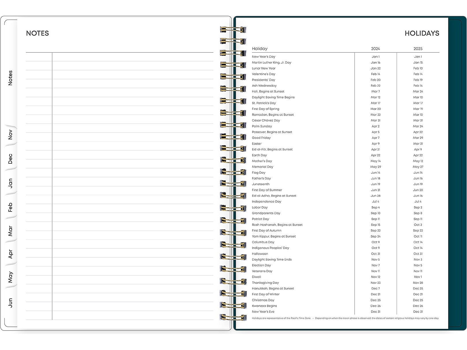This screenshot has height=350, width=467.
Task: Click the top spiral binding ring
Action: (233, 29)
